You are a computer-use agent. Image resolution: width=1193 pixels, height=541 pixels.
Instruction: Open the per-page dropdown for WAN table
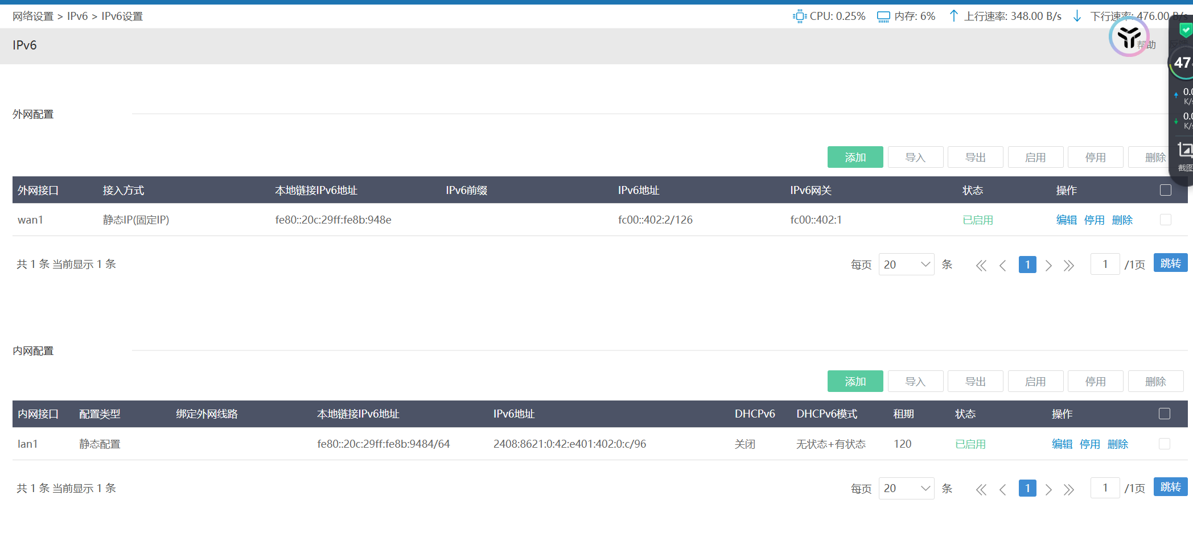(906, 265)
